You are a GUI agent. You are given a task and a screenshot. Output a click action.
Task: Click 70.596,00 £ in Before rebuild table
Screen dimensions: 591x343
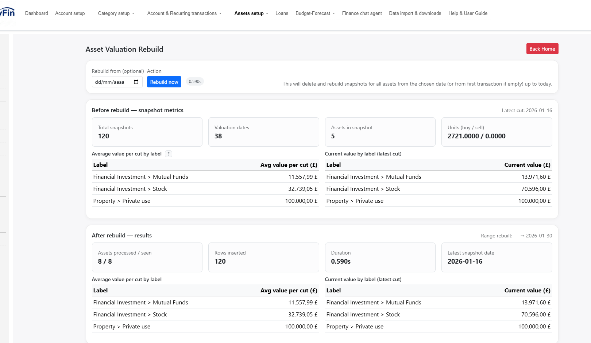point(536,189)
